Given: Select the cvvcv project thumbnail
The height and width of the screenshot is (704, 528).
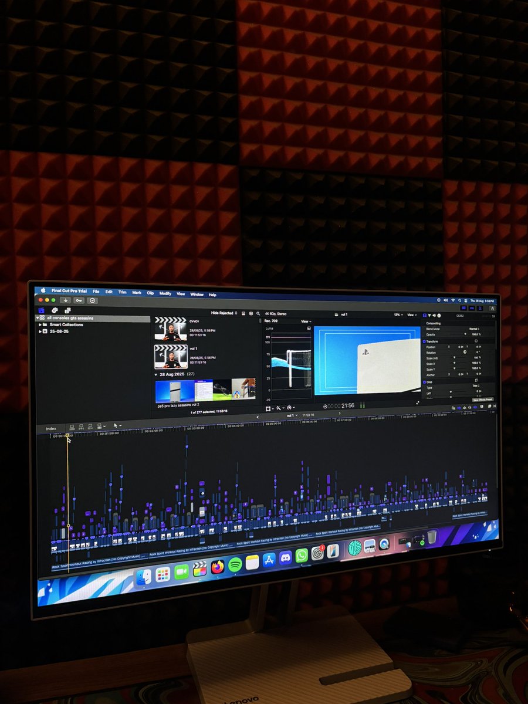Looking at the screenshot, I should point(171,329).
